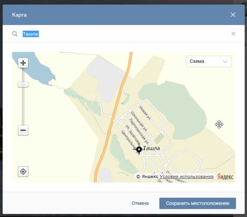Click the magnifier search icon
This screenshot has height=217, width=247.
(15, 34)
